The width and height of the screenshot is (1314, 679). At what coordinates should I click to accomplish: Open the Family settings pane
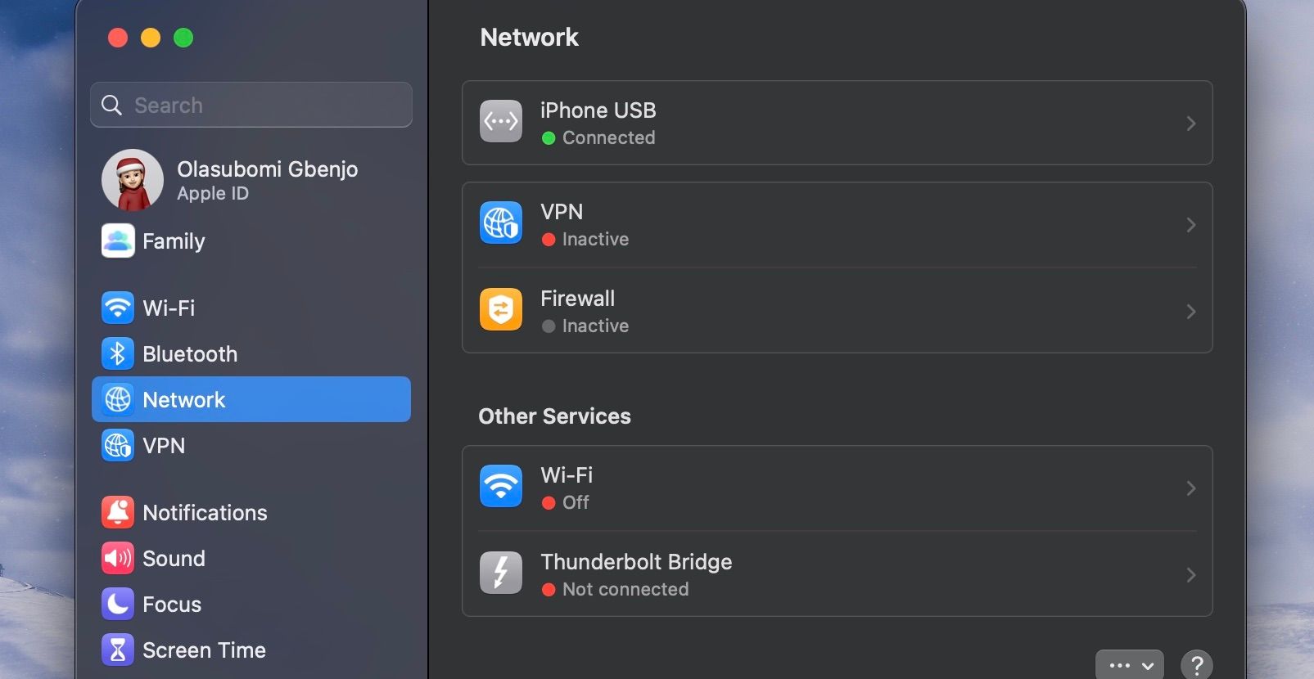tap(173, 241)
